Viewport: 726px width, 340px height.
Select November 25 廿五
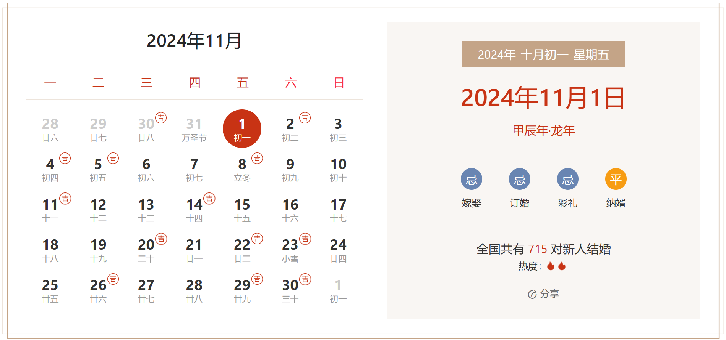(50, 291)
